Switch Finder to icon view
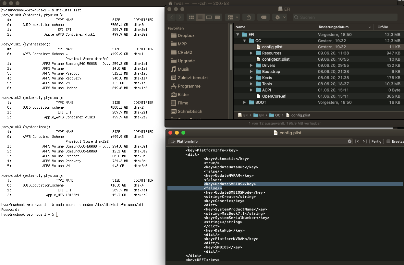The image size is (404, 265). (x=191, y=17)
